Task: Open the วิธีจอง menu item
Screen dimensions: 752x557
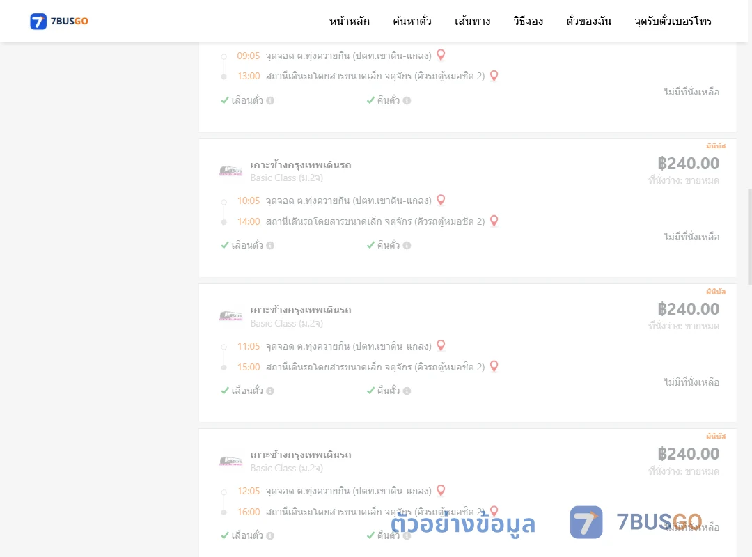Action: [x=528, y=21]
